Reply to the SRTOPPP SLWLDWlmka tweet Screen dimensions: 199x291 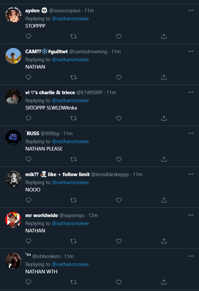pos(28,118)
